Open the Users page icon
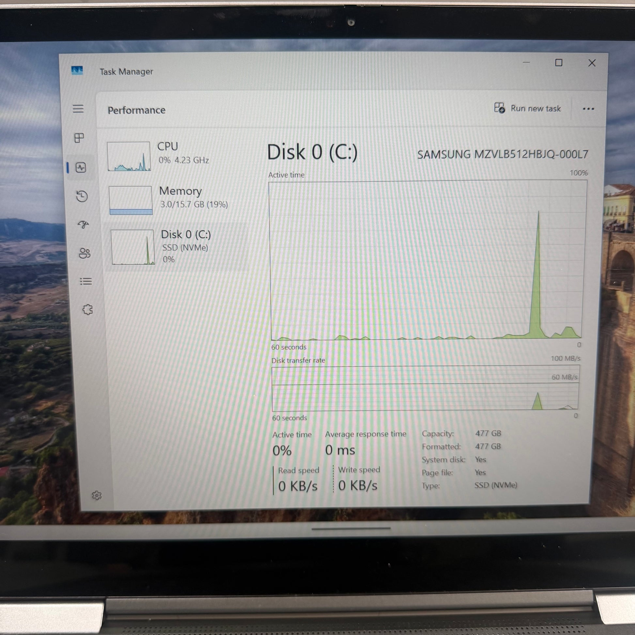The width and height of the screenshot is (635, 635). (85, 253)
